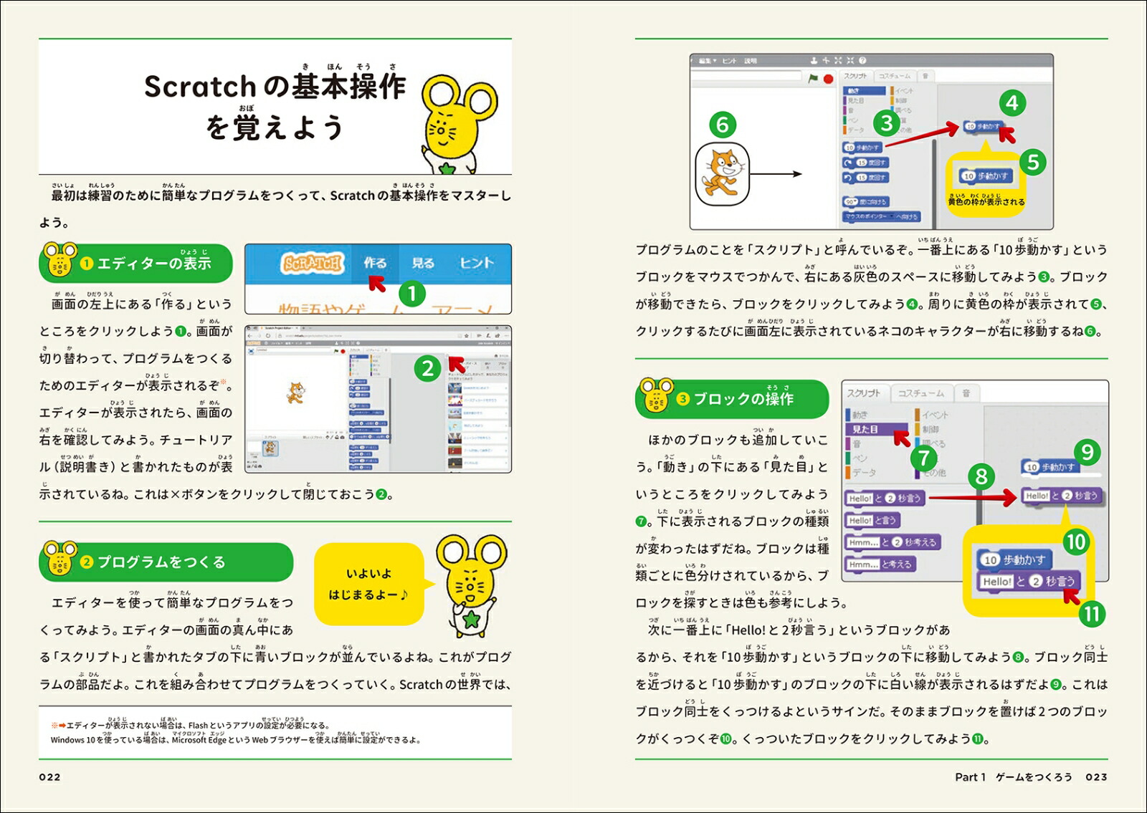Select the イベント category in the motion-blocks figure
Viewport: 1147px width, 813px height.
(902, 91)
